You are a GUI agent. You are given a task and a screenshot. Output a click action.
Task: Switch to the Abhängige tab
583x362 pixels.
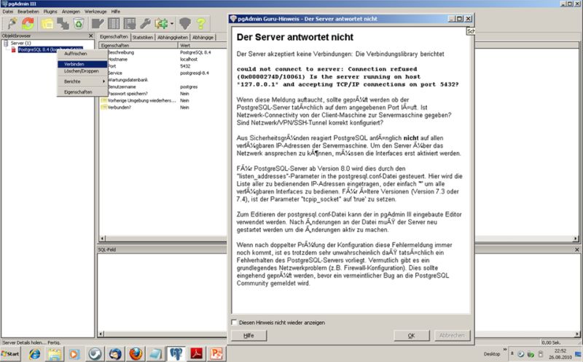[203, 38]
